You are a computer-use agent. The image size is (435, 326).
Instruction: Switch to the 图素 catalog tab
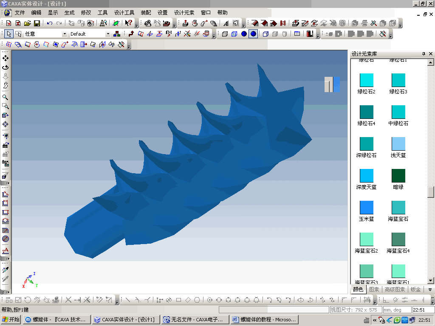pyautogui.click(x=374, y=289)
